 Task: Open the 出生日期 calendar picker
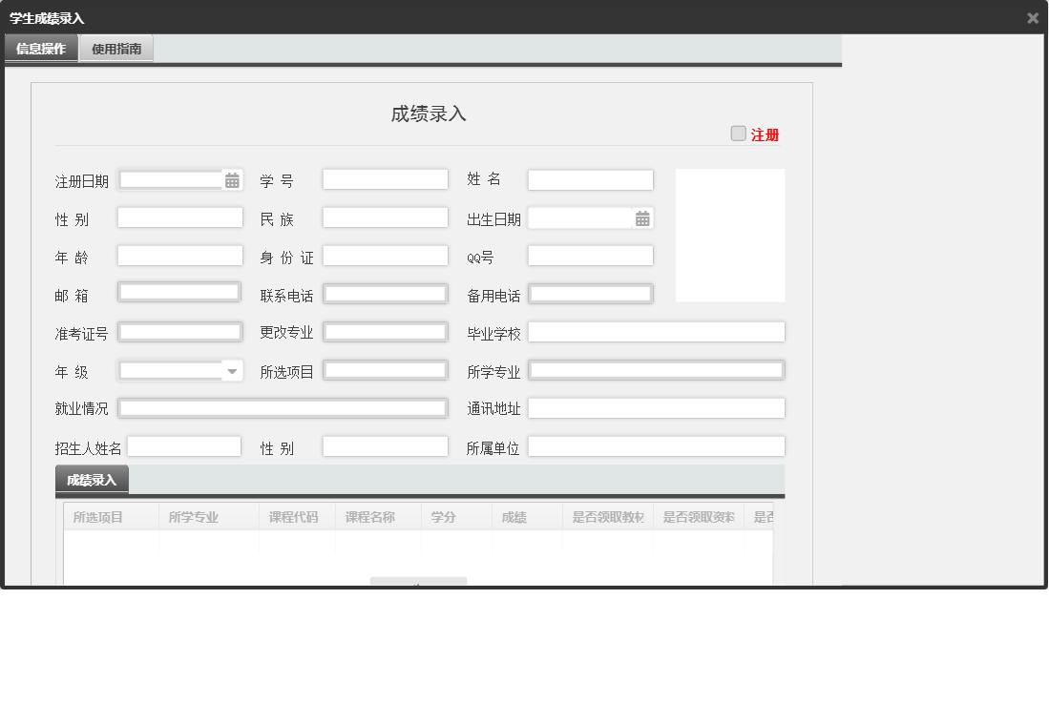pyautogui.click(x=642, y=218)
